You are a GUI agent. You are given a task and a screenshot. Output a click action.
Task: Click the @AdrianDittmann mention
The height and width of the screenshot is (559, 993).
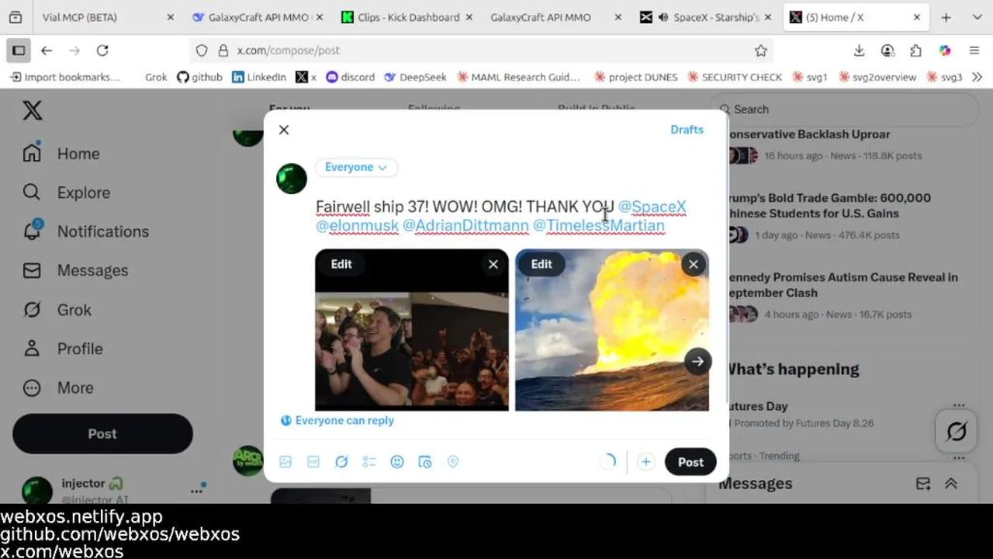[465, 225]
